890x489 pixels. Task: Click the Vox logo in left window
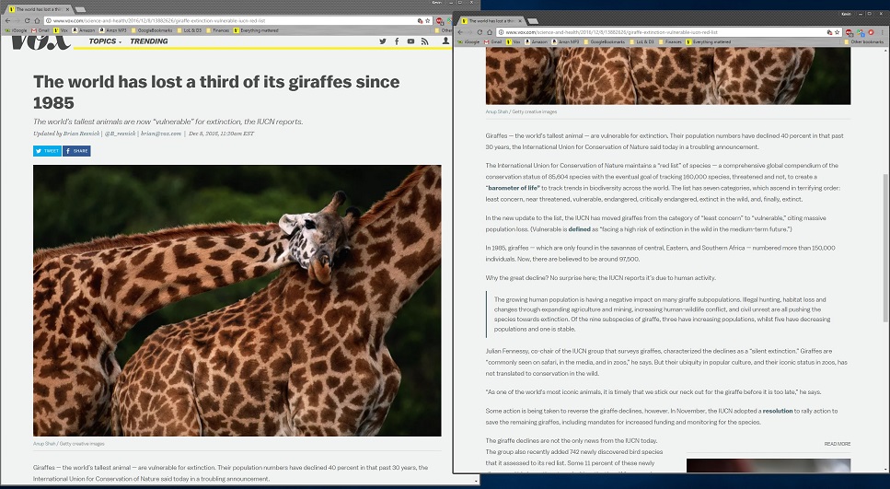(x=42, y=41)
